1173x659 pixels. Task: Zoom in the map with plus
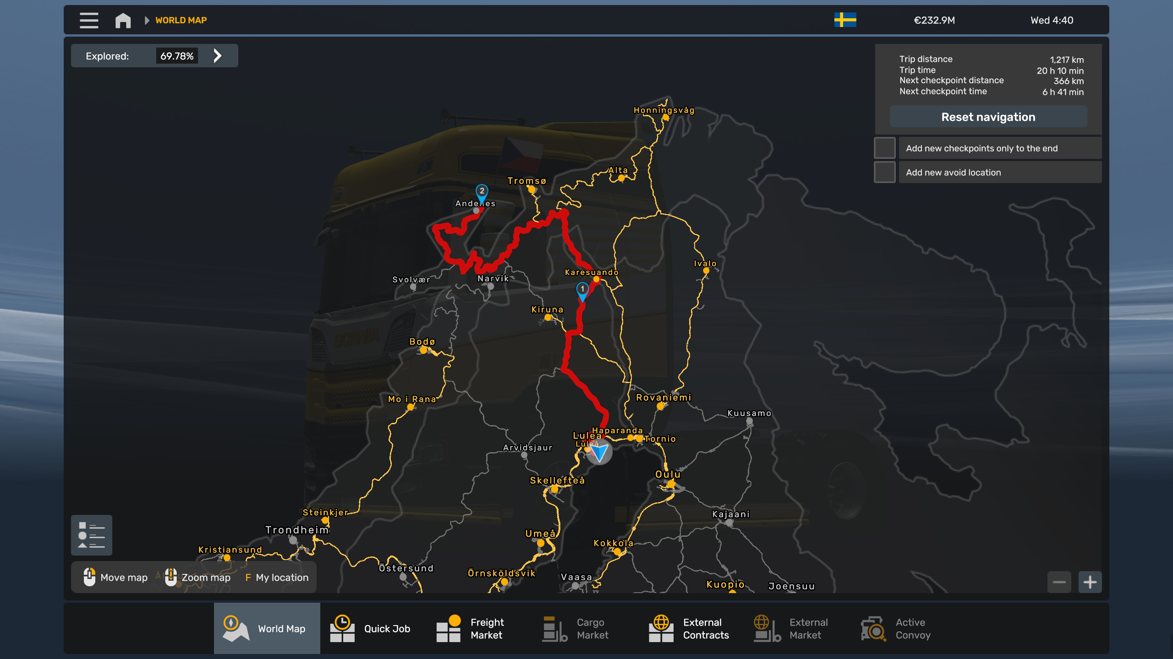click(x=1090, y=582)
